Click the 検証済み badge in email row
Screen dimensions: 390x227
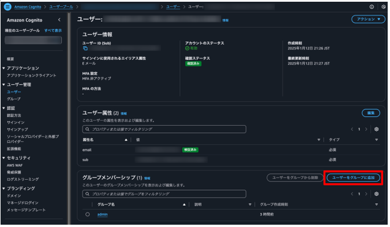click(x=190, y=150)
